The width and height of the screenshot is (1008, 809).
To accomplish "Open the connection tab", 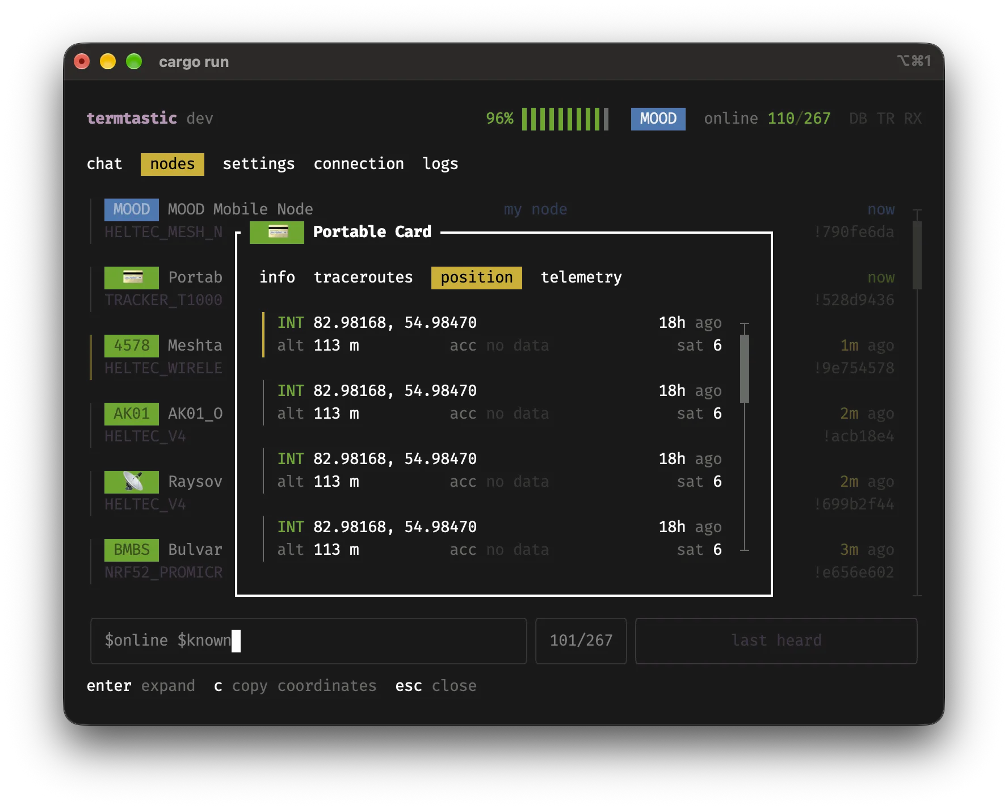I will point(359,164).
